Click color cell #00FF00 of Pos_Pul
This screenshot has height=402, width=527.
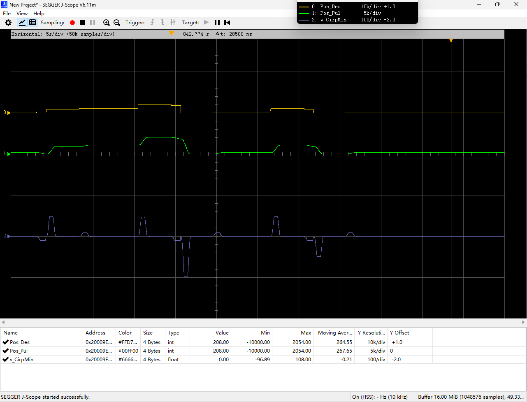[x=128, y=351]
